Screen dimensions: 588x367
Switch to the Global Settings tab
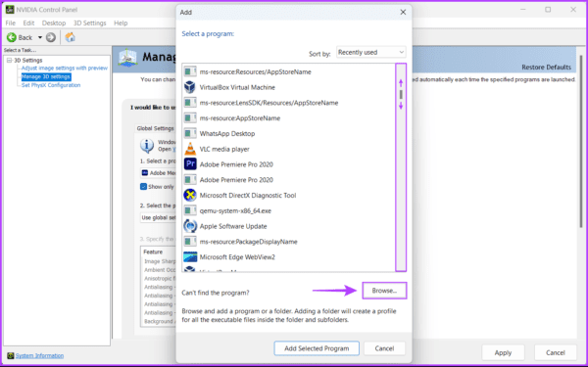click(155, 128)
